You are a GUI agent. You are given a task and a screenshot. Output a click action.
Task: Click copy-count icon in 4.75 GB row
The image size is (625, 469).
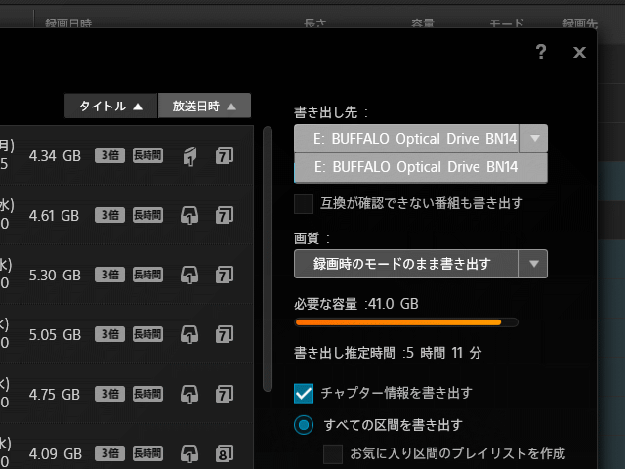pos(189,394)
